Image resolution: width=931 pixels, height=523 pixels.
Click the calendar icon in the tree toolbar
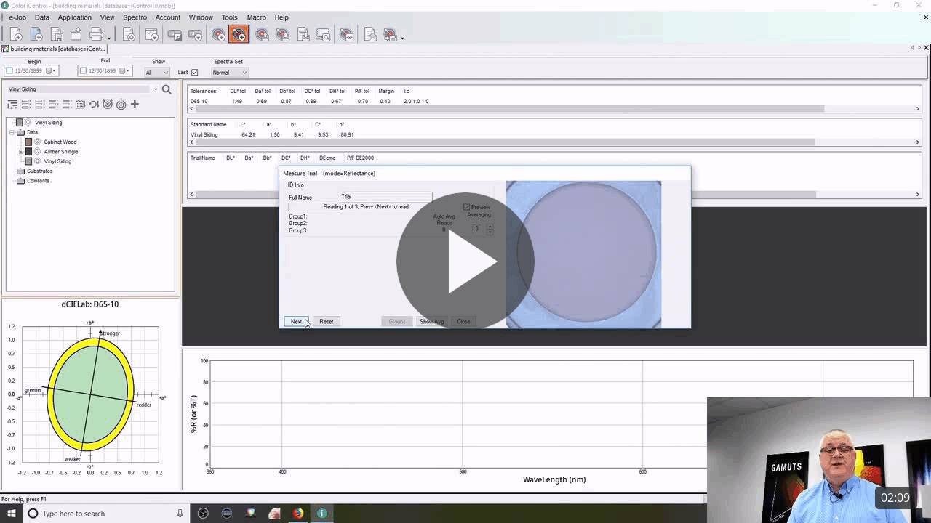[x=80, y=105]
